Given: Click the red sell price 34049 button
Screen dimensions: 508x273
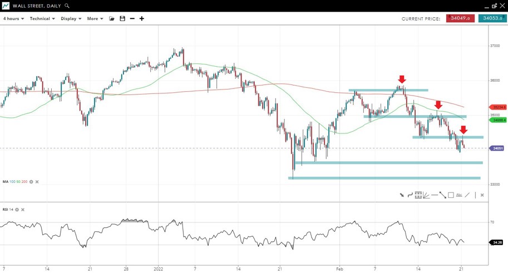Looking at the screenshot, I should 460,18.
